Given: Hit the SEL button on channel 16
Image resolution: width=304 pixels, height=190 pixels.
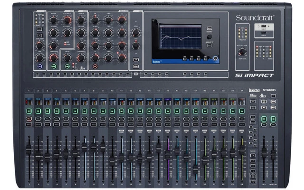Looking at the screenshot, I should 168,119.
